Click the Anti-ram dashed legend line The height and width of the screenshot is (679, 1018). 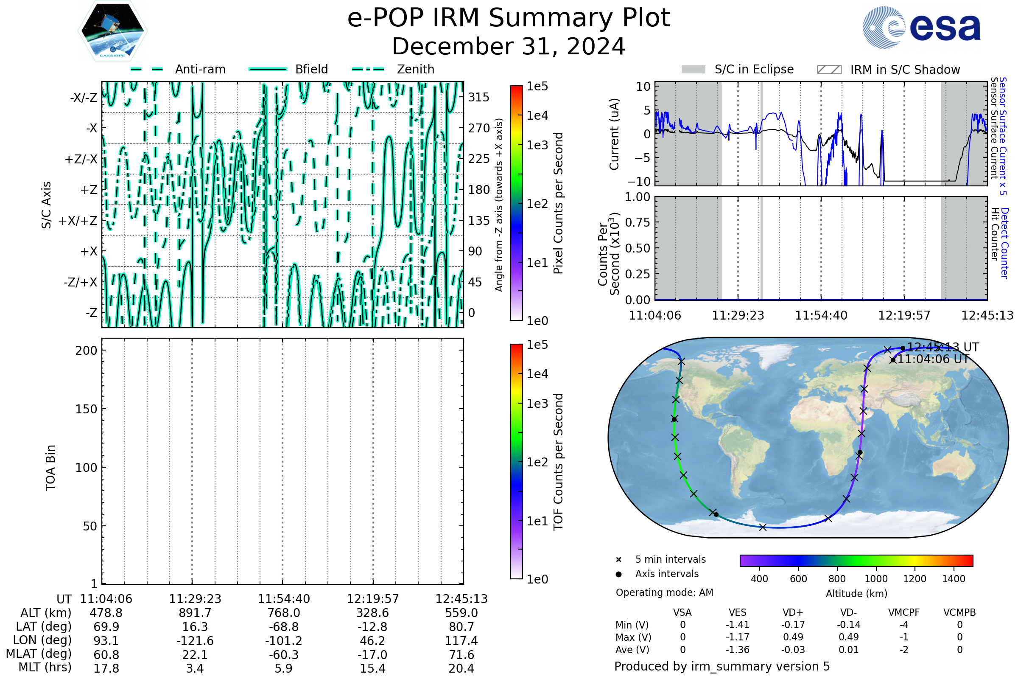coord(147,69)
